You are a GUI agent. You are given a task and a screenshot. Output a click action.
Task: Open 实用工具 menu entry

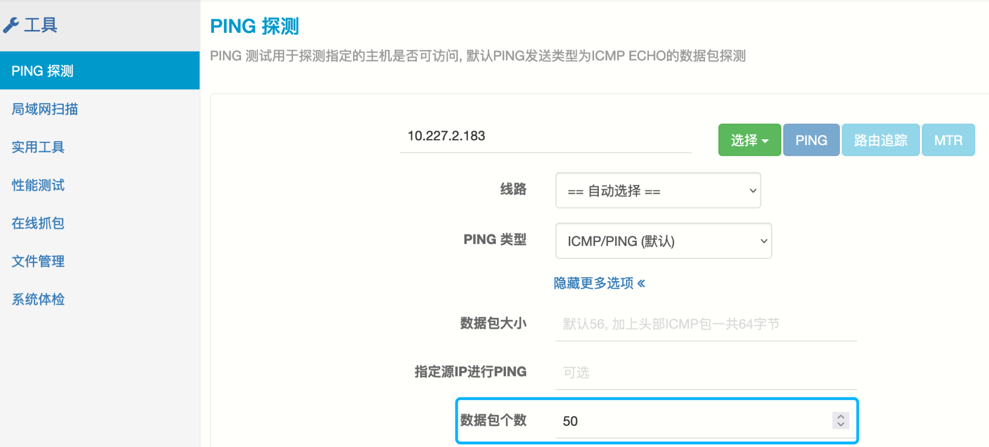[x=38, y=147]
